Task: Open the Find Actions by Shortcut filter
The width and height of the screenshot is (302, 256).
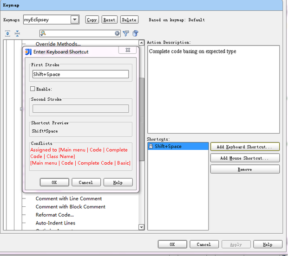Action: [x=126, y=33]
